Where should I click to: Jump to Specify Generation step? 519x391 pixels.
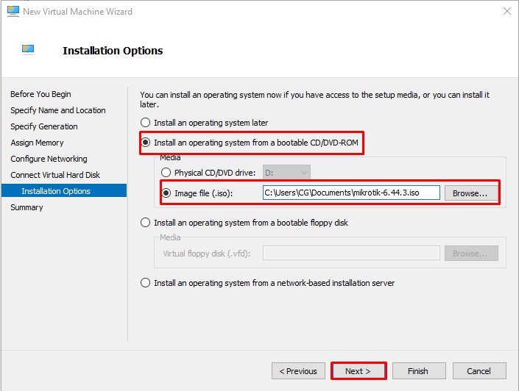[44, 126]
